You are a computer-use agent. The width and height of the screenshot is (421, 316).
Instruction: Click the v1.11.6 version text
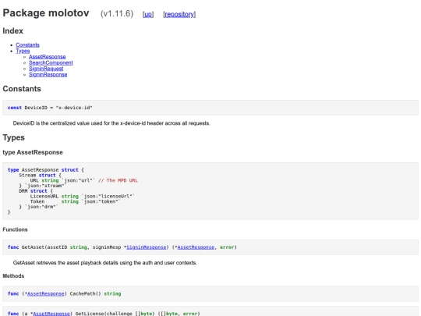117,14
